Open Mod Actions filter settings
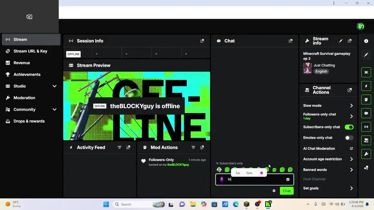374x210 pixels. tap(193, 148)
